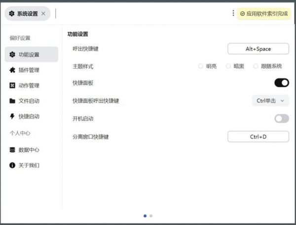
Task: Disable the 快捷面板 toggle switch
Action: pyautogui.click(x=281, y=83)
